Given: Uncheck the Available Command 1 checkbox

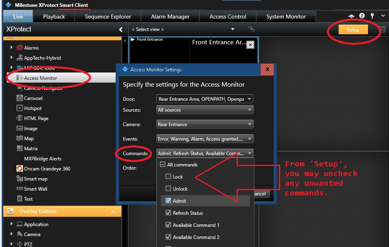Looking at the screenshot, I should coord(168,225).
